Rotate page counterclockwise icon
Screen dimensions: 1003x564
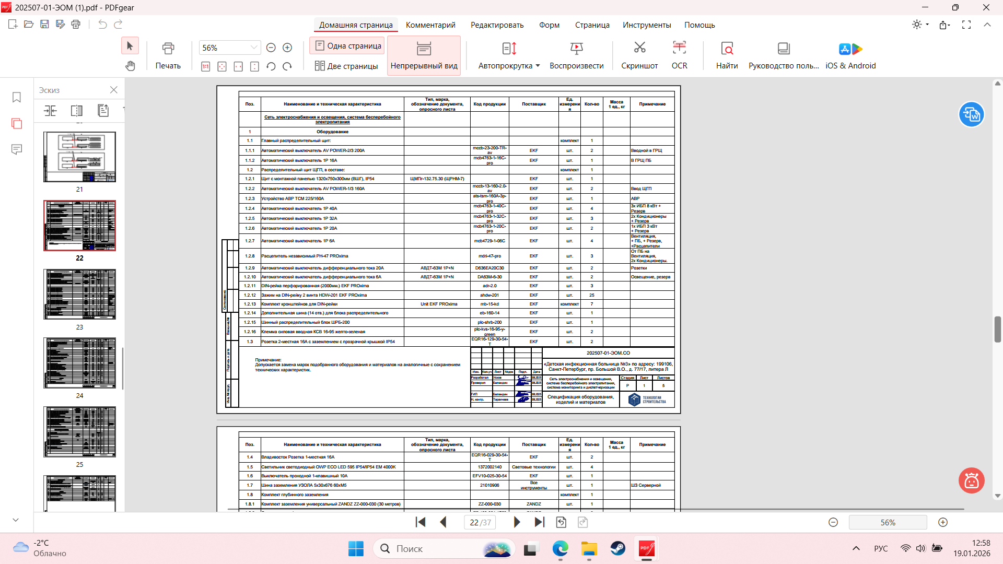point(271,66)
